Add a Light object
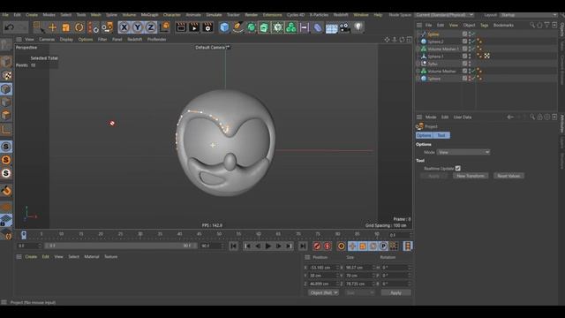 pyautogui.click(x=358, y=27)
